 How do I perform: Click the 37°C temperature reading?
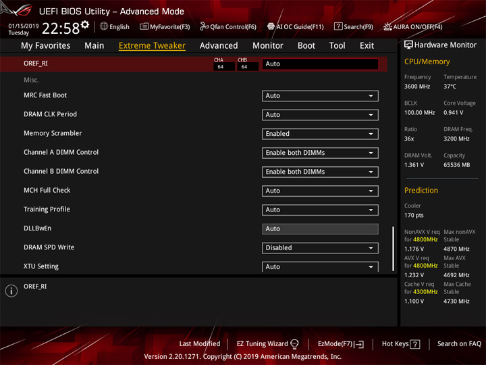pos(450,87)
